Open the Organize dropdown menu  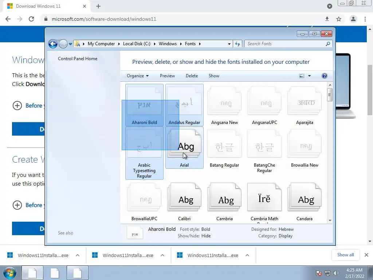point(138,76)
